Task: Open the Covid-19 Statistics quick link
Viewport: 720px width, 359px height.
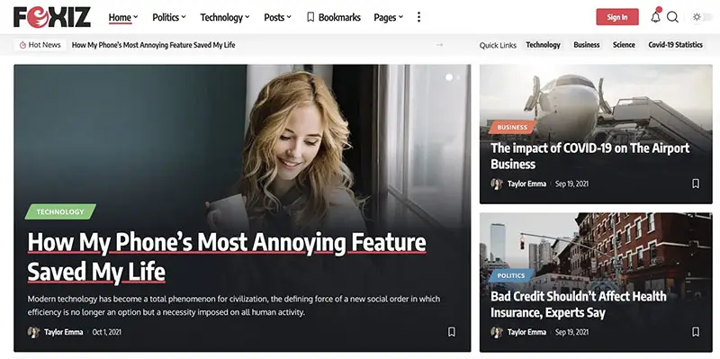Action: [675, 45]
